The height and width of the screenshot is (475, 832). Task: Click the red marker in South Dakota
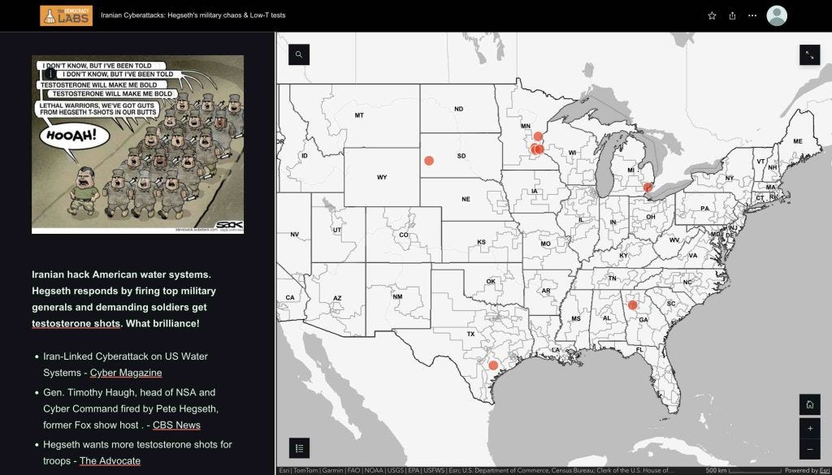[429, 161]
